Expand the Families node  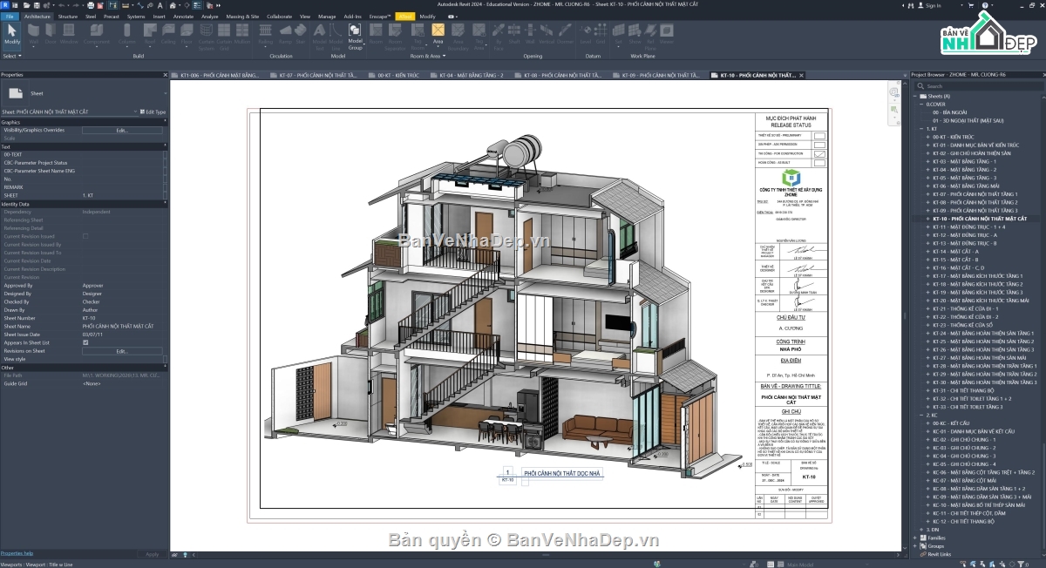pyautogui.click(x=916, y=538)
